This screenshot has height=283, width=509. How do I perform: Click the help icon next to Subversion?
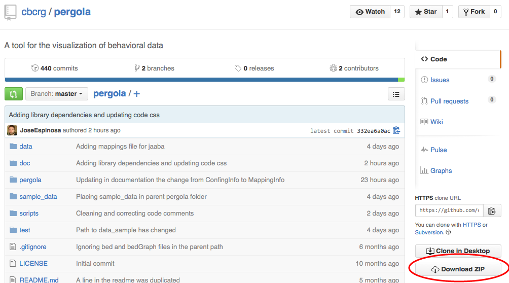coord(448,232)
